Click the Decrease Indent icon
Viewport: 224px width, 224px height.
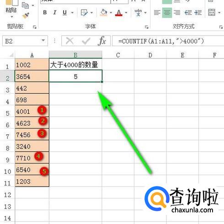tap(188, 12)
